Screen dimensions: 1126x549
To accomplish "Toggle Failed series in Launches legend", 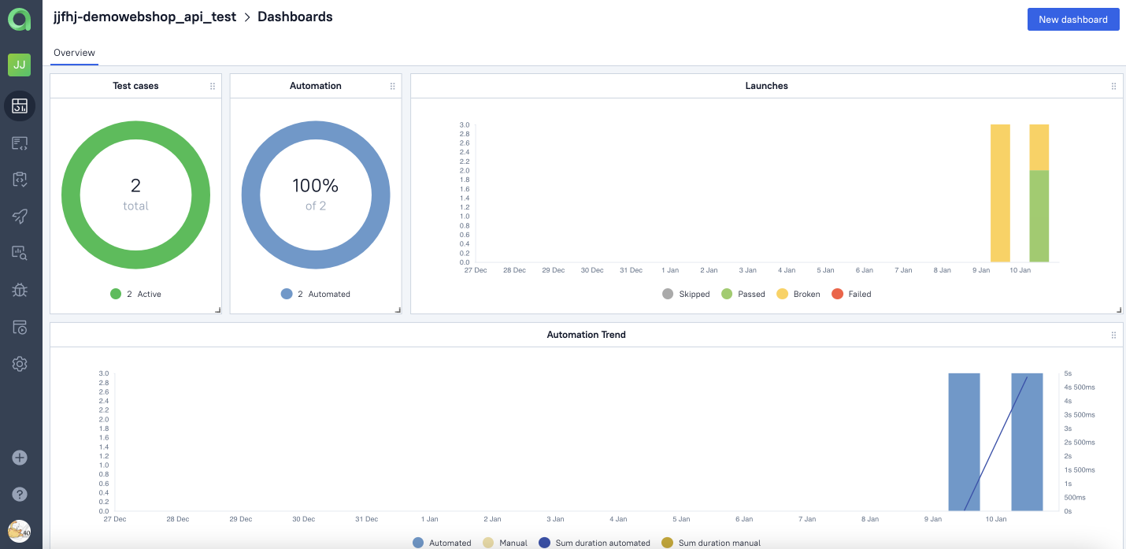I will (851, 294).
